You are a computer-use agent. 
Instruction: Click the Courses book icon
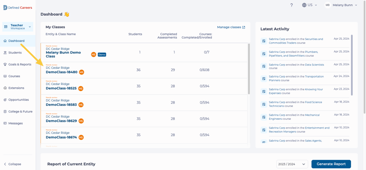pyautogui.click(x=5, y=76)
